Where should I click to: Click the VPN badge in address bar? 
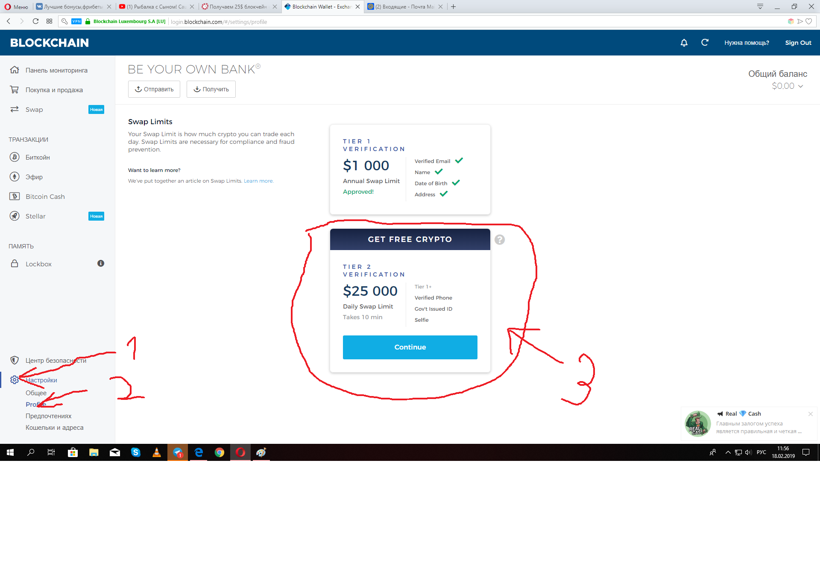pos(76,21)
